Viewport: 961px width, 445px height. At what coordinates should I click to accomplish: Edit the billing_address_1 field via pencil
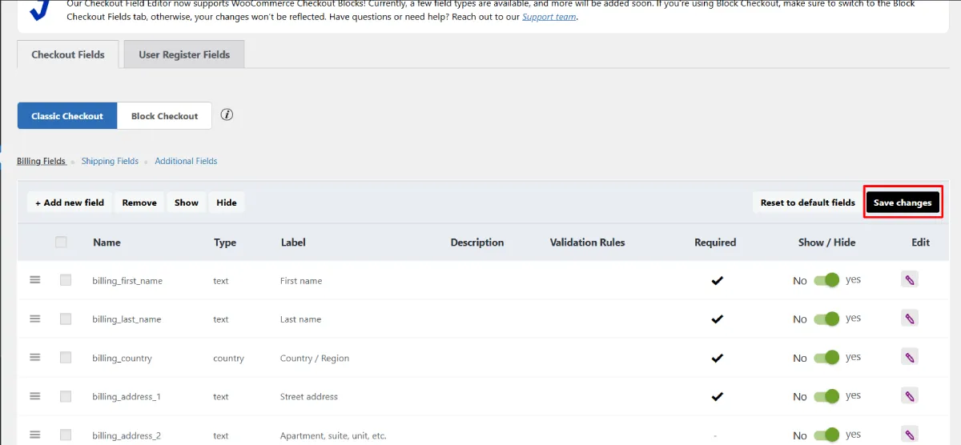click(x=909, y=395)
